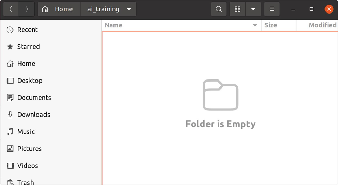338x185 pixels.
Task: Select Pictures in the sidebar
Action: coord(29,149)
